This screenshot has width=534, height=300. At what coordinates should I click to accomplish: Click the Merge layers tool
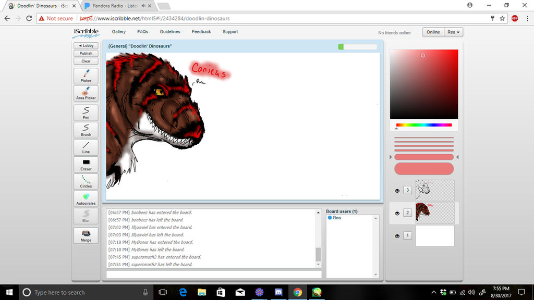pyautogui.click(x=86, y=235)
